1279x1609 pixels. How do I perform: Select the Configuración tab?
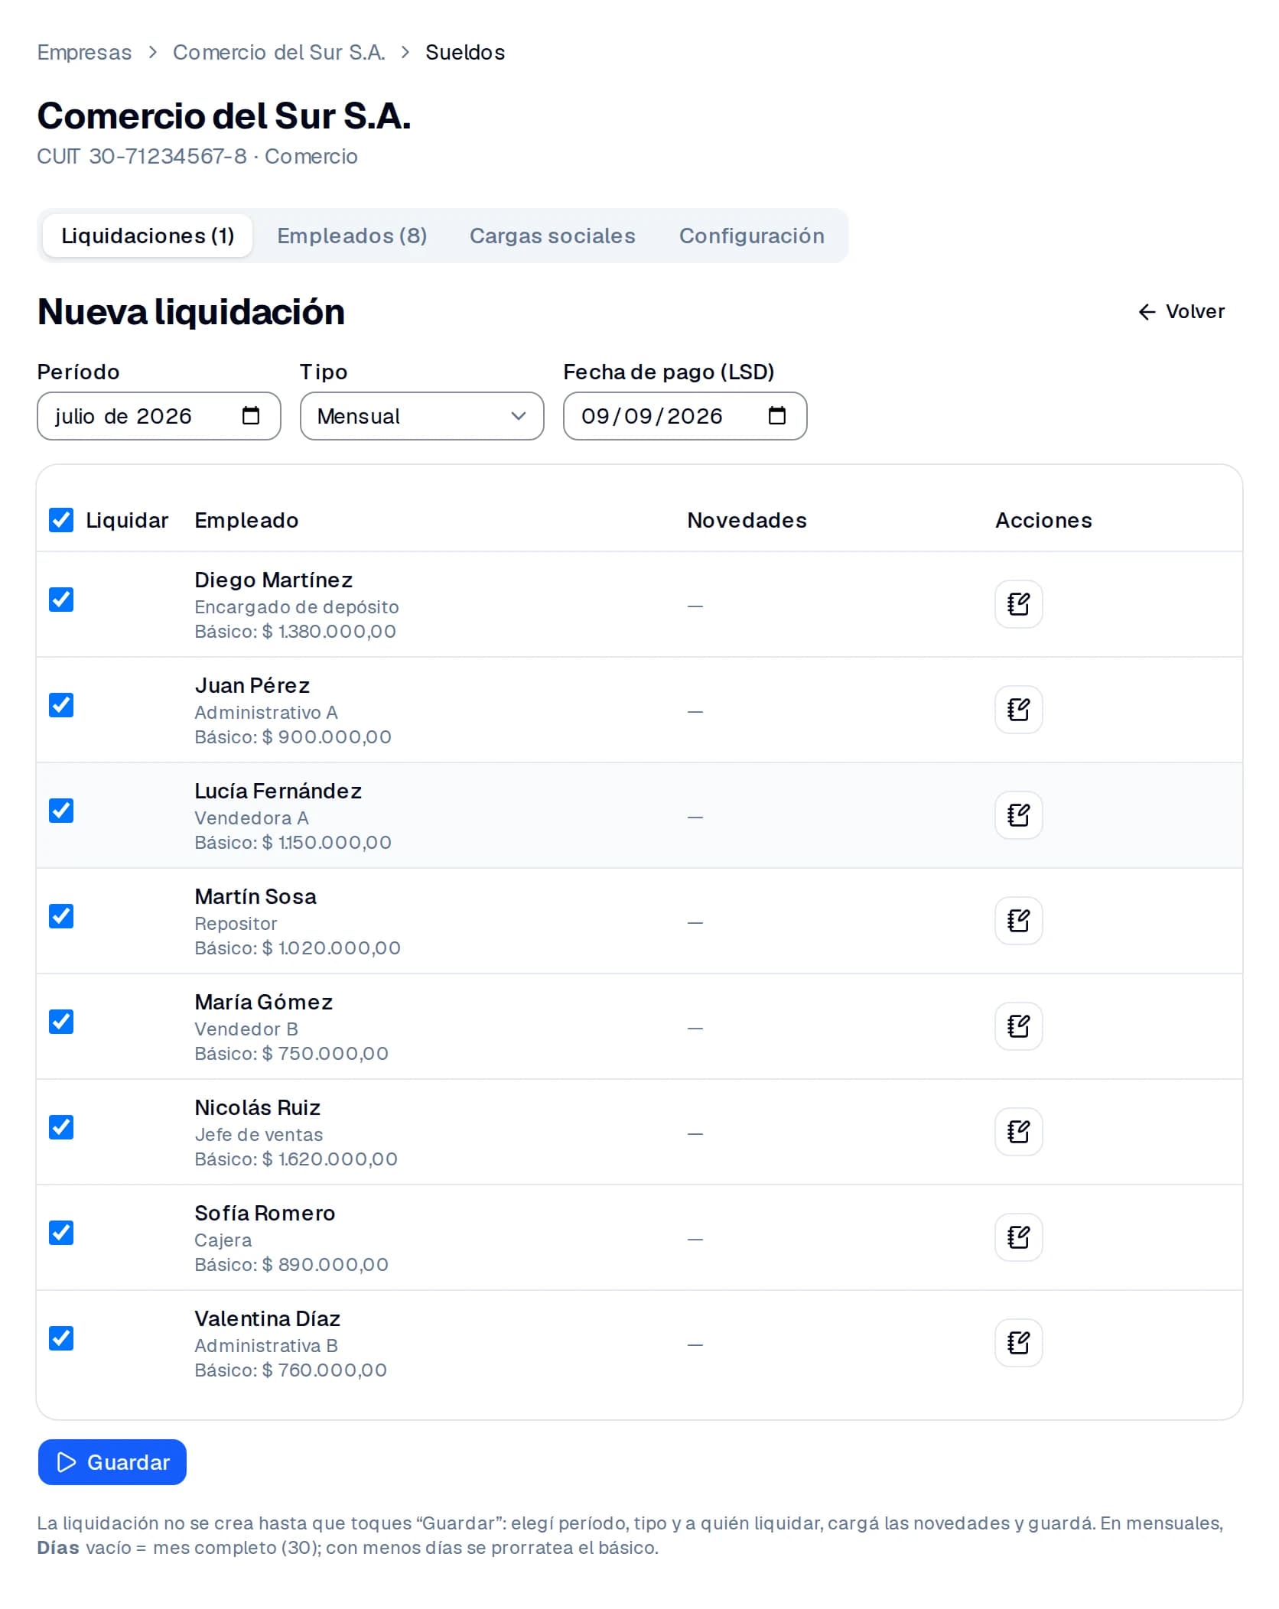coord(751,236)
